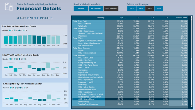
Task: Sort by the Q2 column header
Action: [138, 17]
